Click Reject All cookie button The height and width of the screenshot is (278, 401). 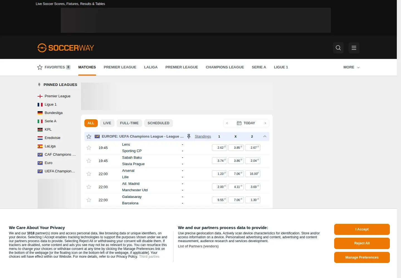pyautogui.click(x=362, y=243)
